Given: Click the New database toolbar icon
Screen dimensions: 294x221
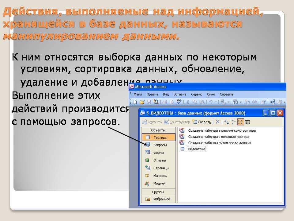Looking at the screenshot, I should (x=135, y=102).
